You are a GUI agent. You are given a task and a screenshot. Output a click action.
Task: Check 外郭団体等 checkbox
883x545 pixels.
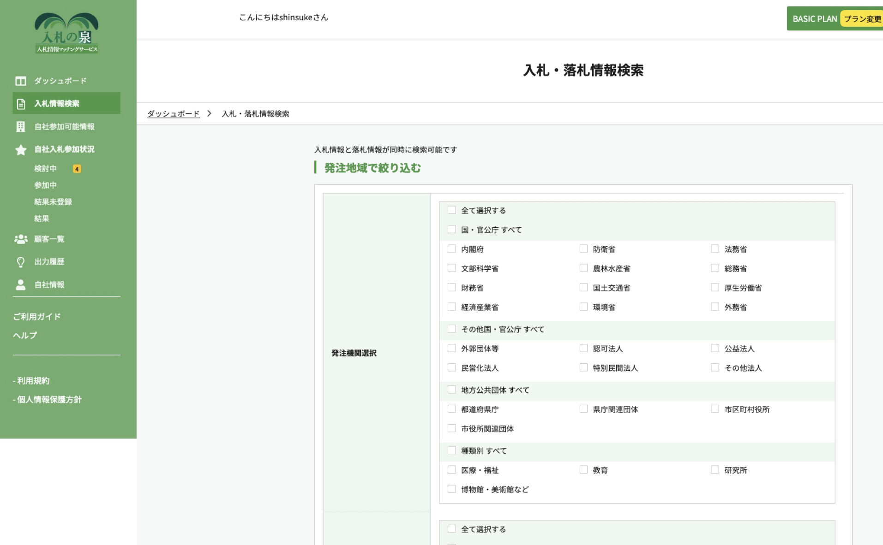(452, 349)
